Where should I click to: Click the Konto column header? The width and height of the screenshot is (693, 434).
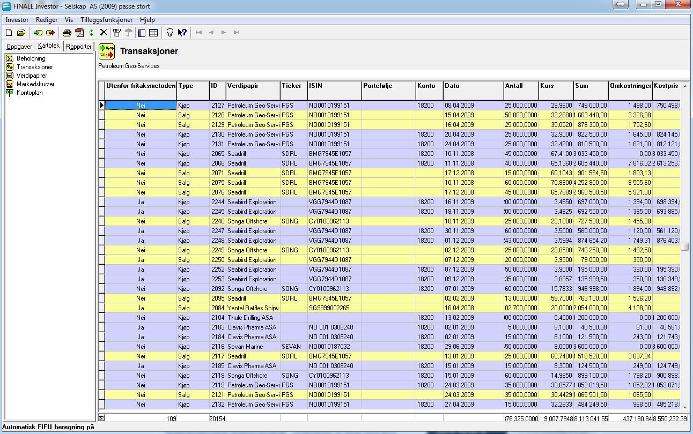click(x=430, y=91)
